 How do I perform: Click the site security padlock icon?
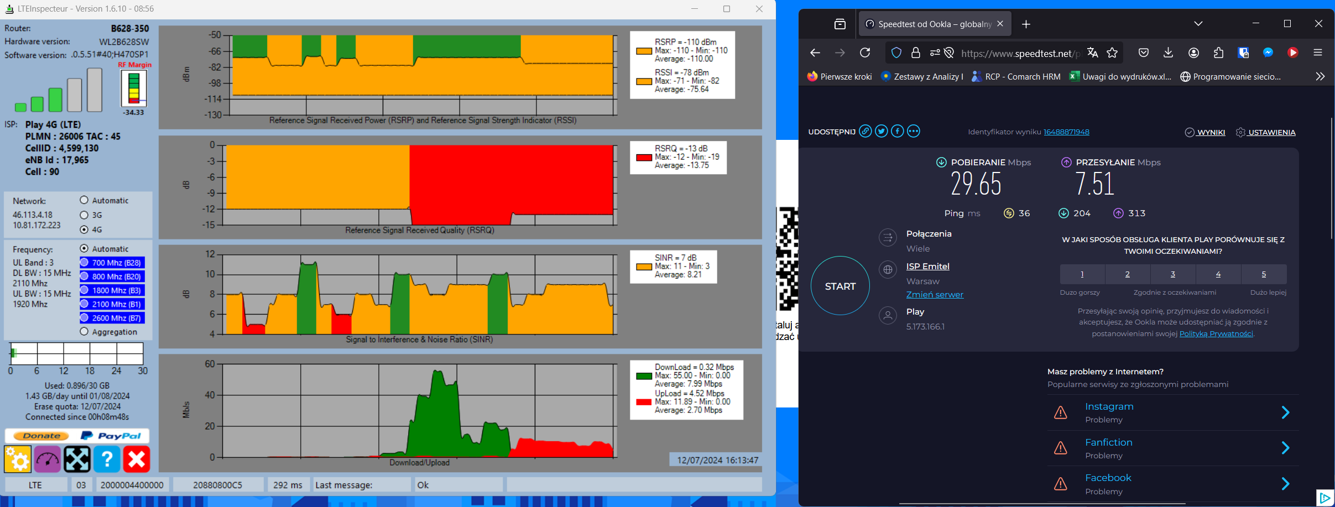point(916,53)
